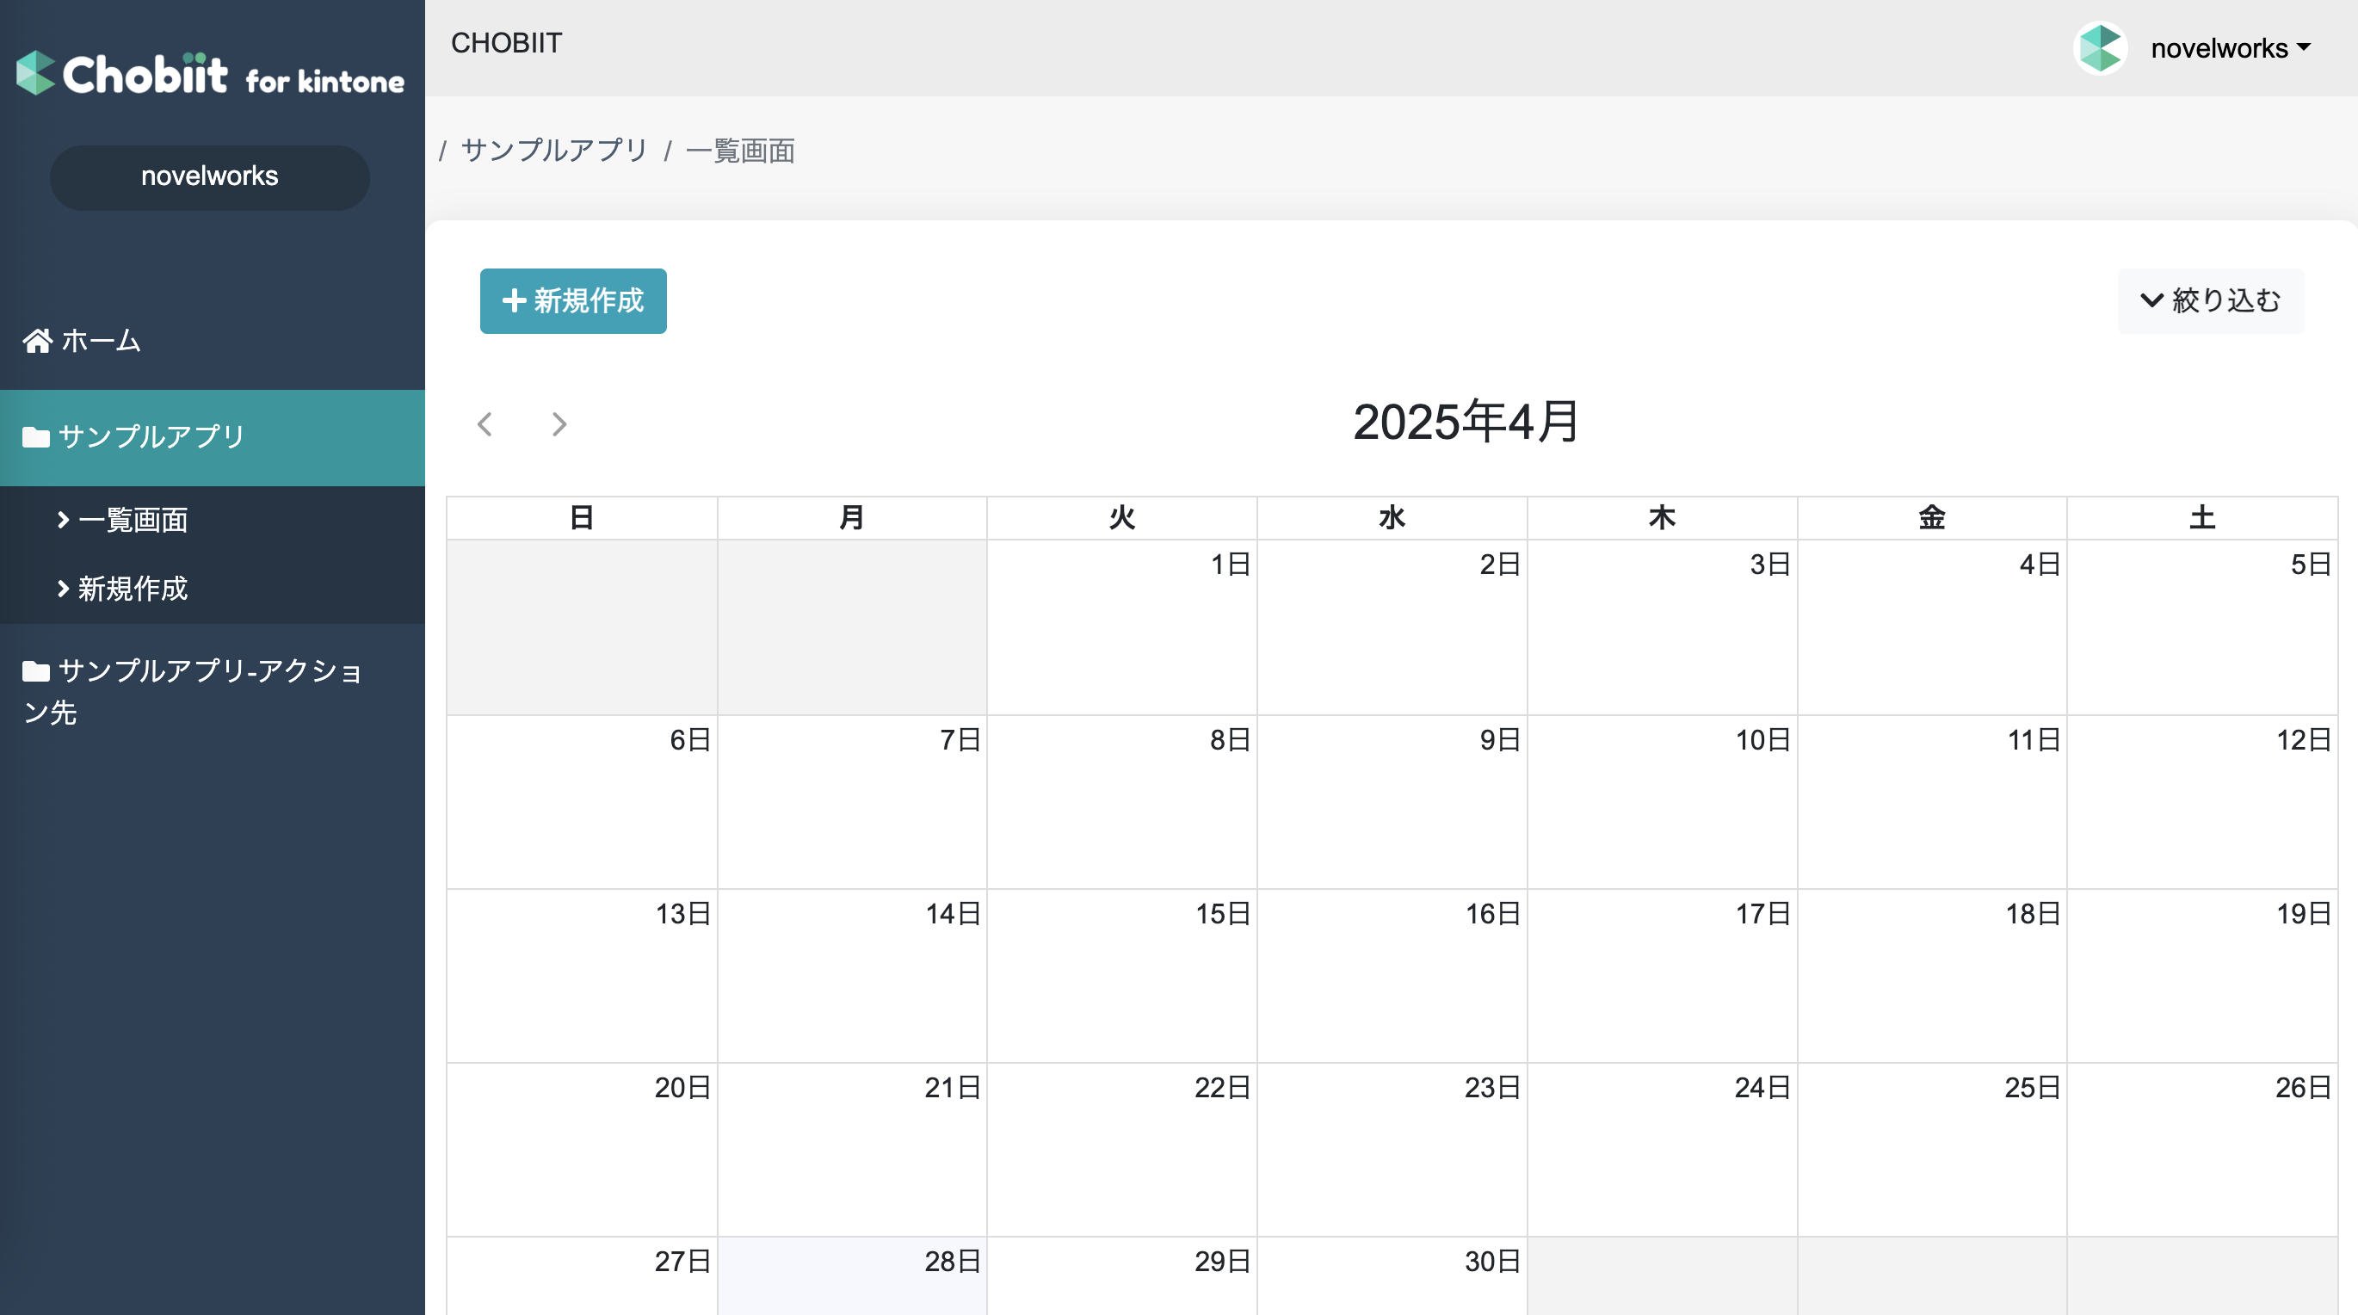This screenshot has height=1315, width=2358.
Task: Open ホーム in the sidebar
Action: (x=213, y=341)
